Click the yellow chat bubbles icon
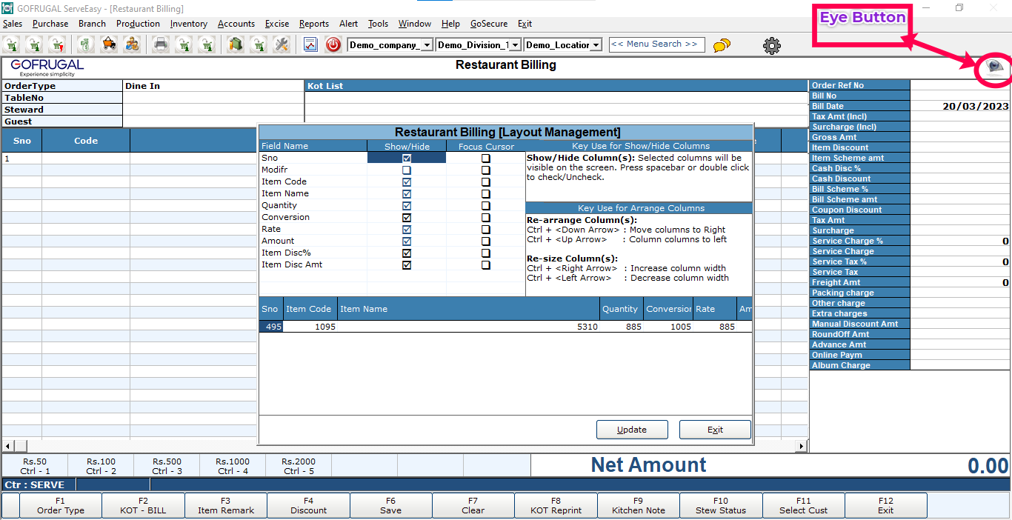The width and height of the screenshot is (1012, 520). [722, 46]
